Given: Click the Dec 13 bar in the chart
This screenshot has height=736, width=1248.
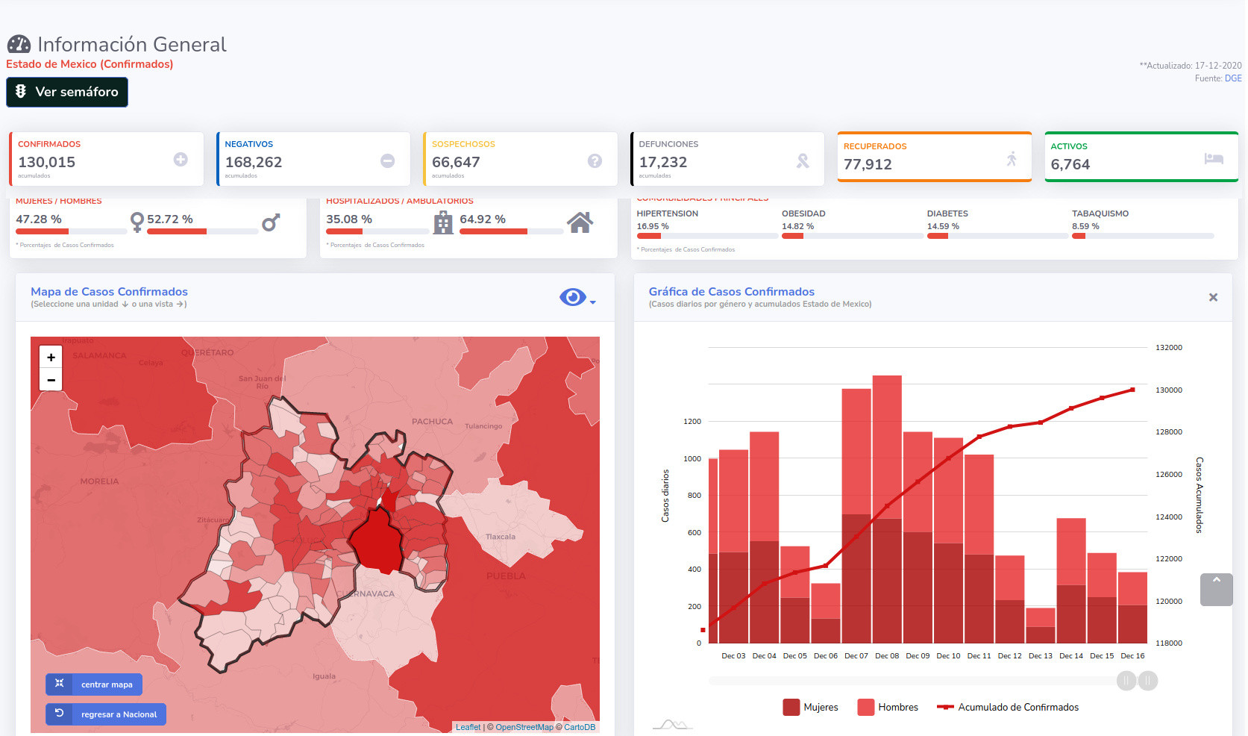Looking at the screenshot, I should pos(1041,626).
